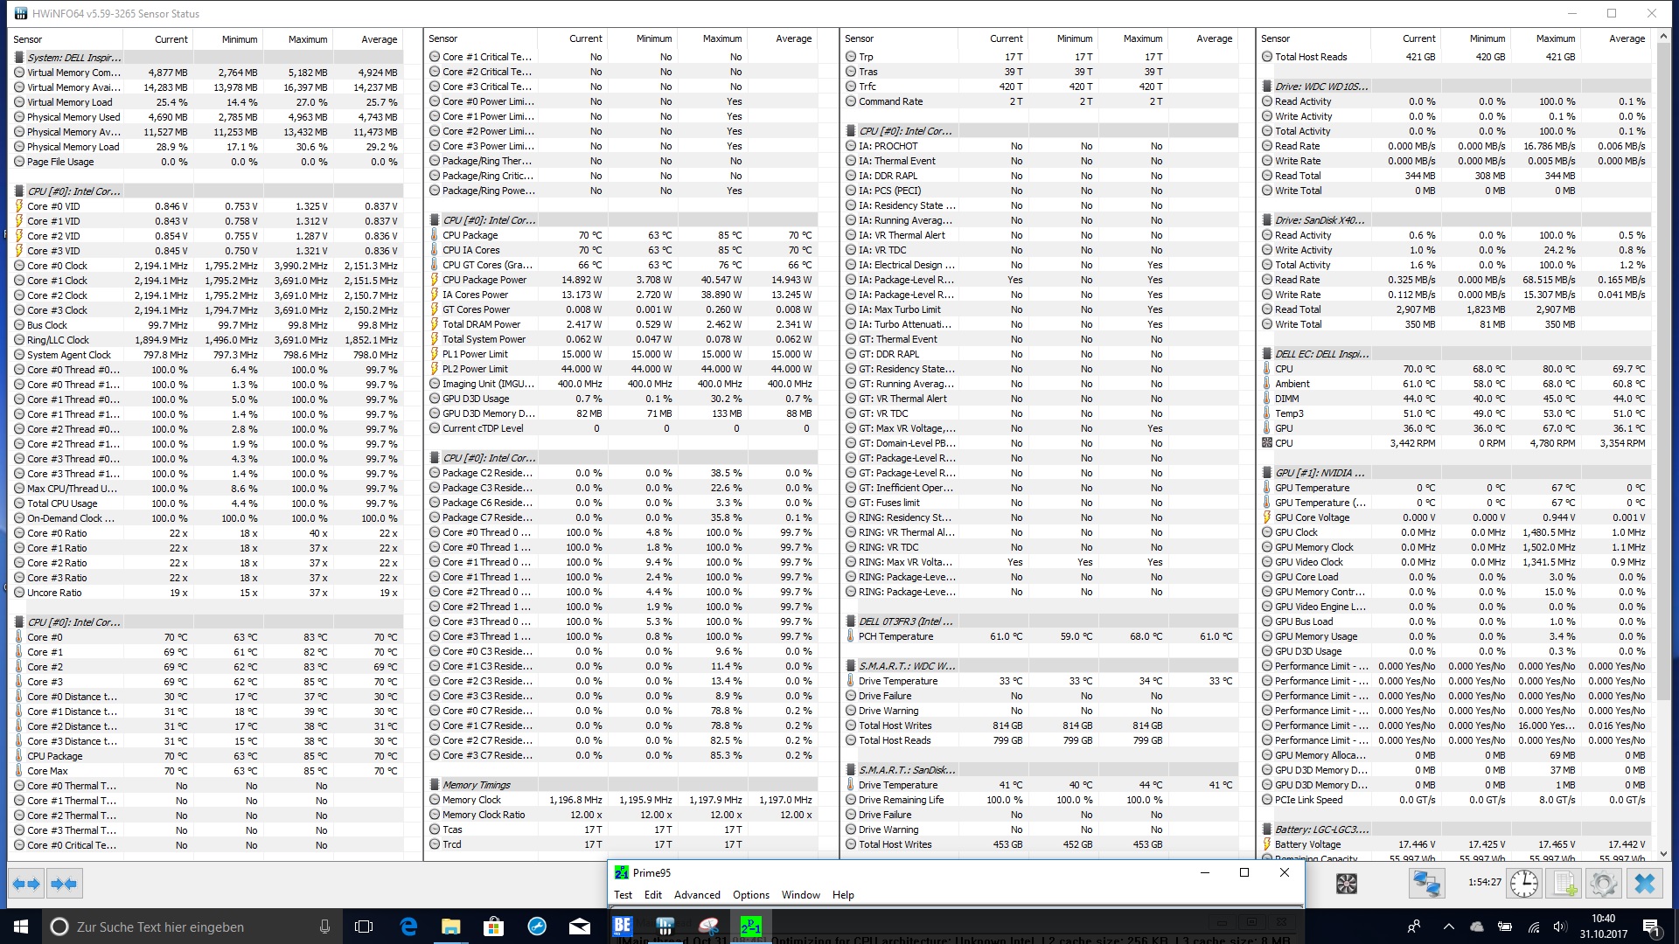Image resolution: width=1679 pixels, height=944 pixels.
Task: Select the Command Rate row
Action: (x=1040, y=101)
